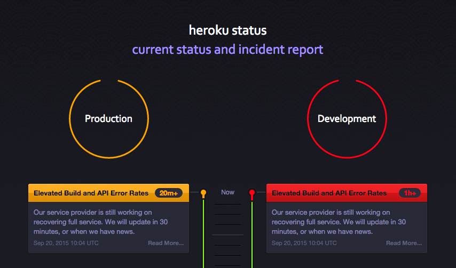Screen dimensions: 456x268
Task: Click the Development incident description text
Action: (339, 222)
